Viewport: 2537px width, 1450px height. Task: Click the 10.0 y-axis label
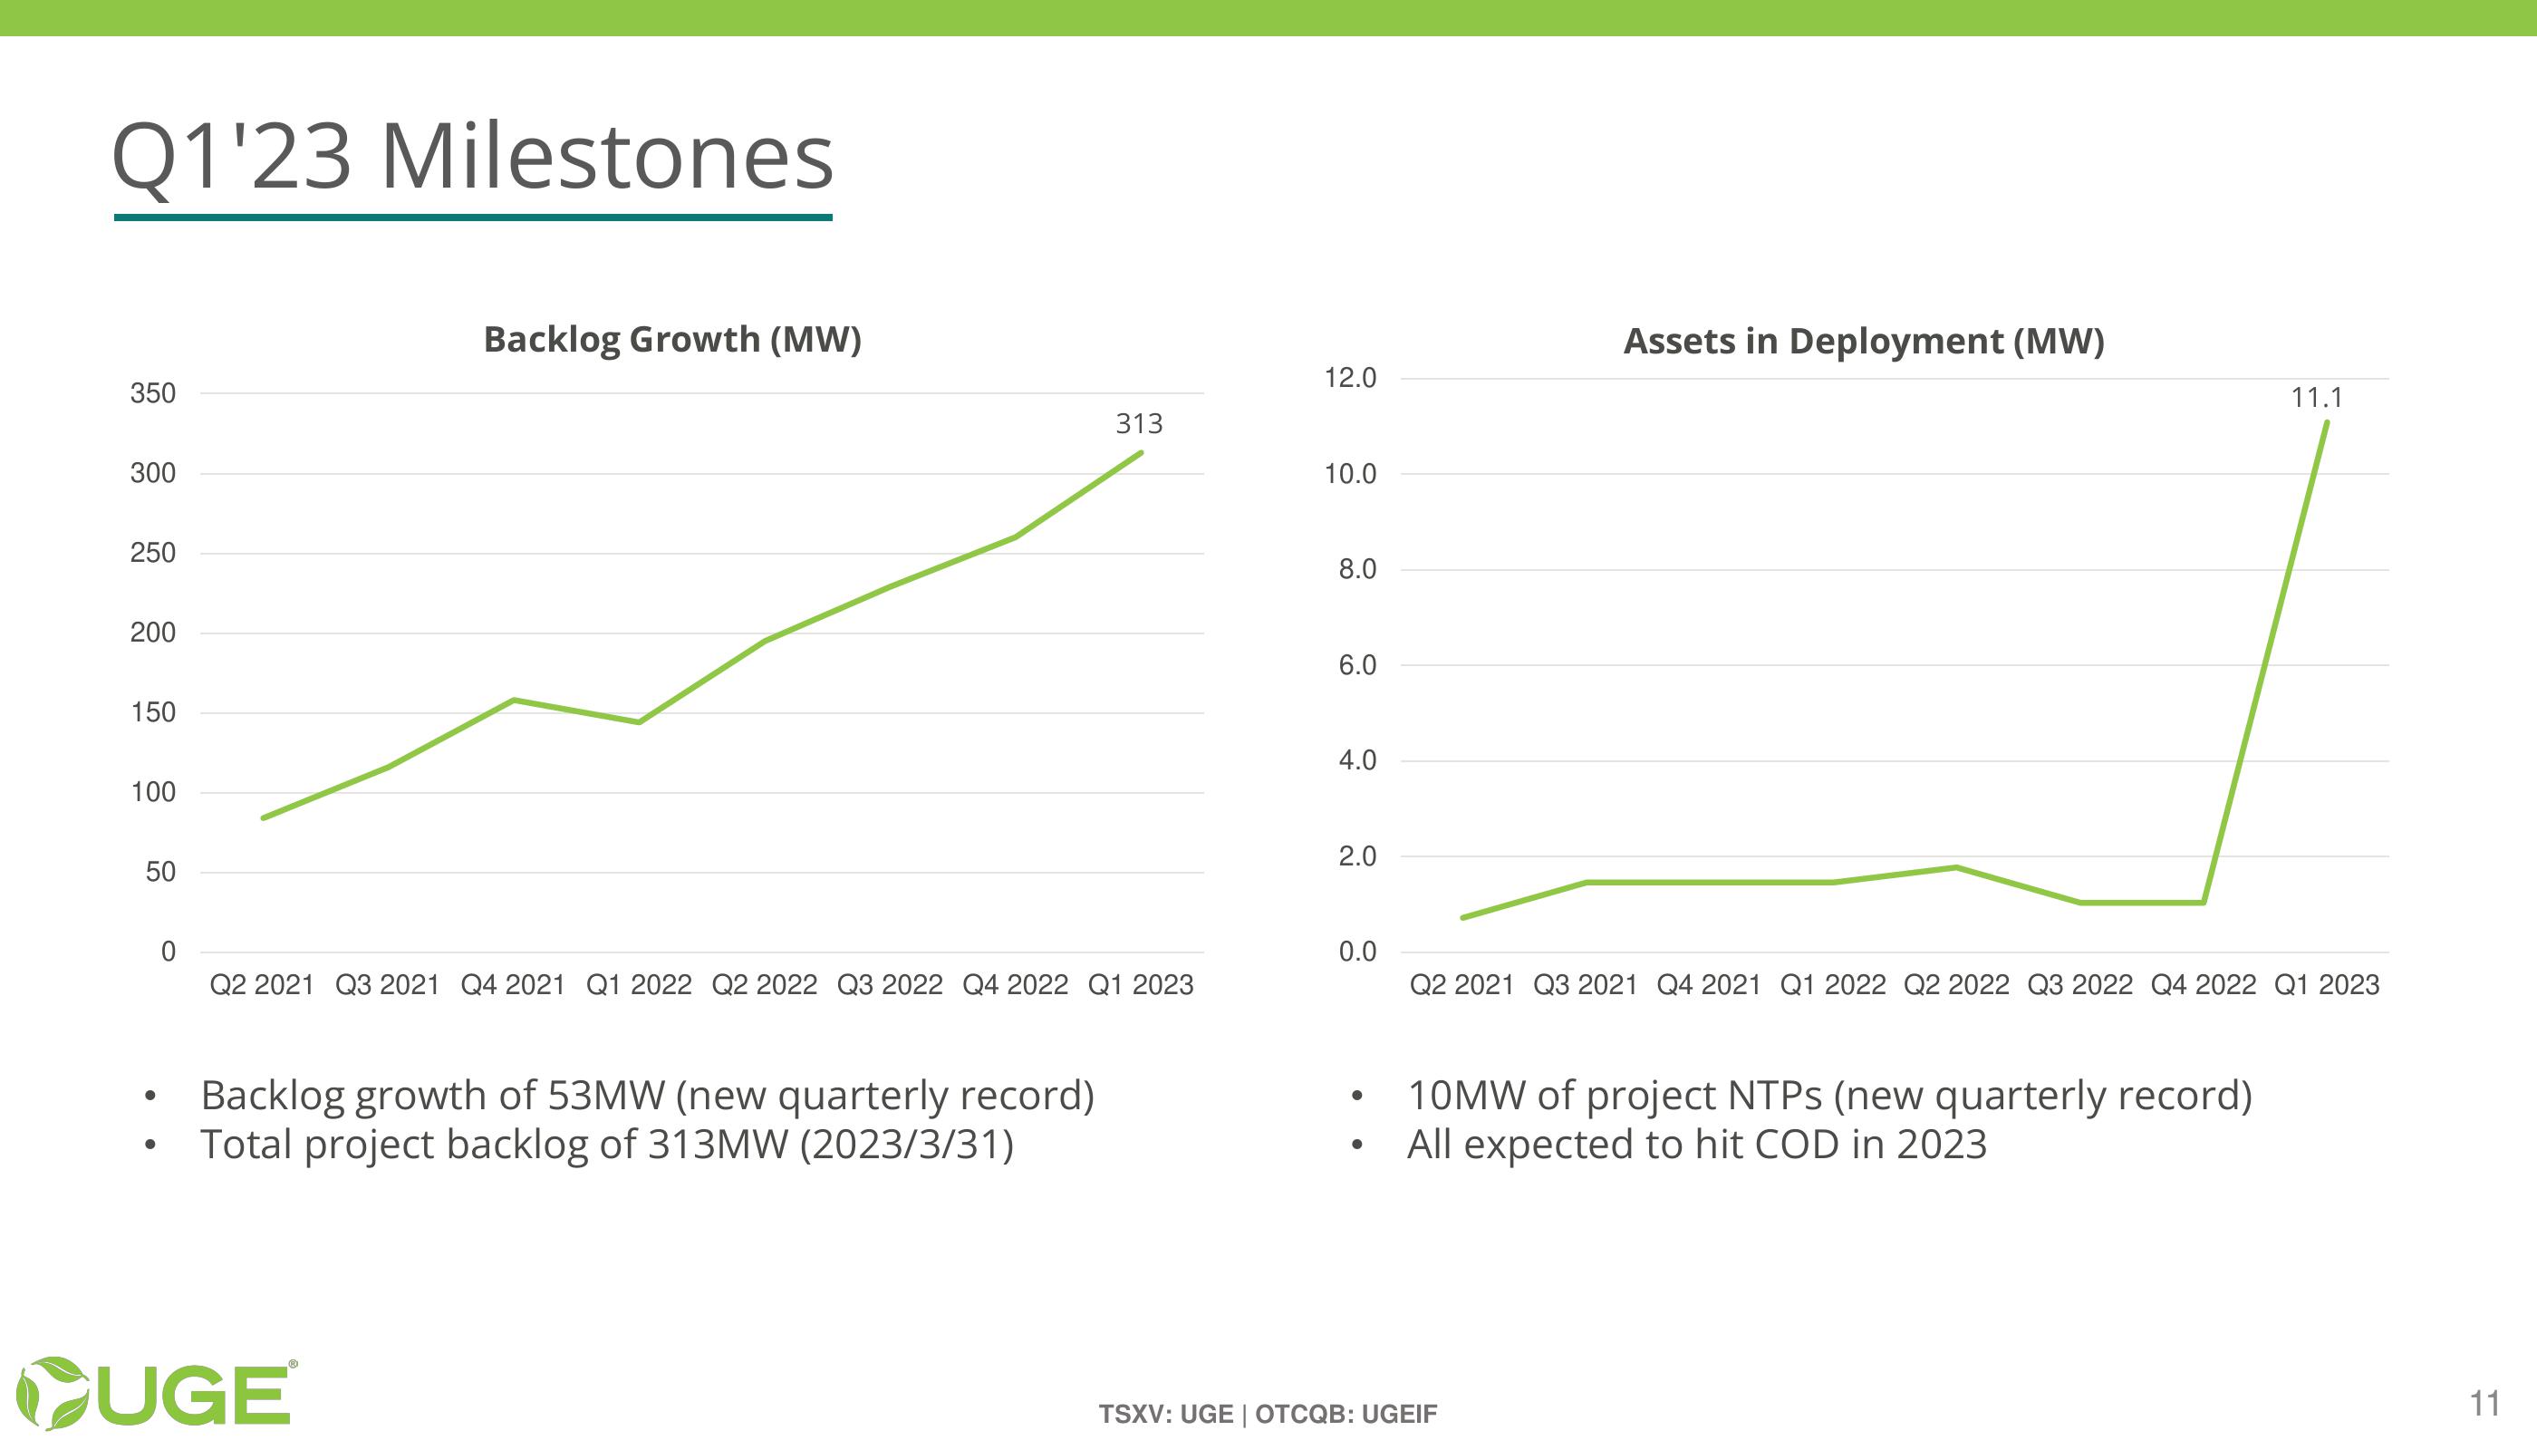[1350, 474]
